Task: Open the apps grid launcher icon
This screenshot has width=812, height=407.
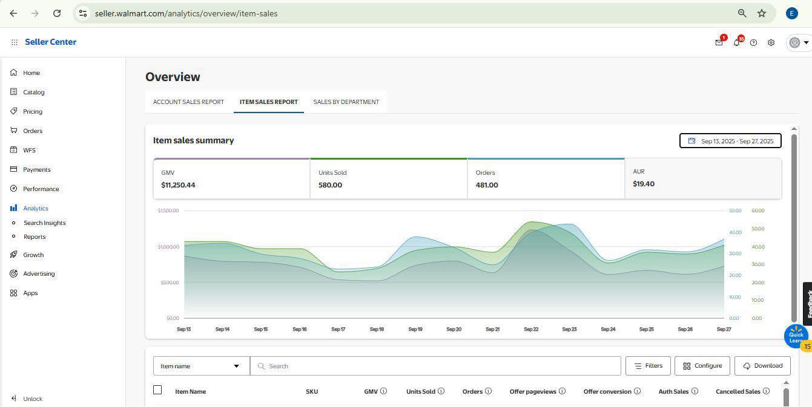Action: coord(14,42)
